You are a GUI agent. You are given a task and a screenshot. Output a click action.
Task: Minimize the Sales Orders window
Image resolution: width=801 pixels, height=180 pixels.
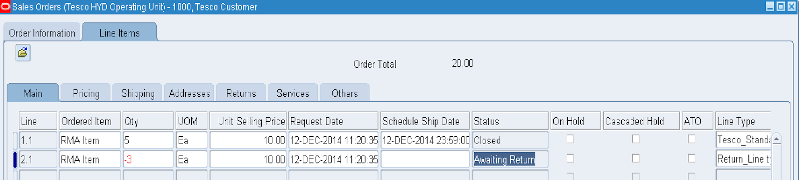click(770, 6)
